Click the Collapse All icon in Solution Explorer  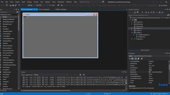pyautogui.click(x=151, y=12)
